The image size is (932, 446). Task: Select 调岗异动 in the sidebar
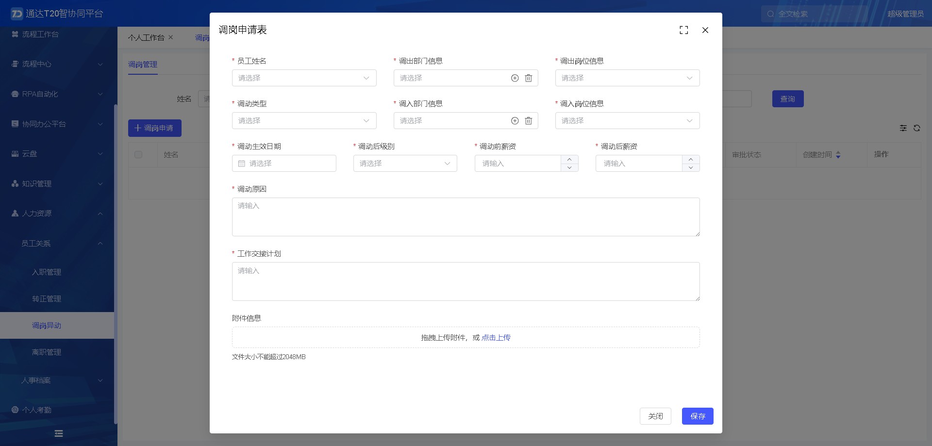pyautogui.click(x=57, y=326)
